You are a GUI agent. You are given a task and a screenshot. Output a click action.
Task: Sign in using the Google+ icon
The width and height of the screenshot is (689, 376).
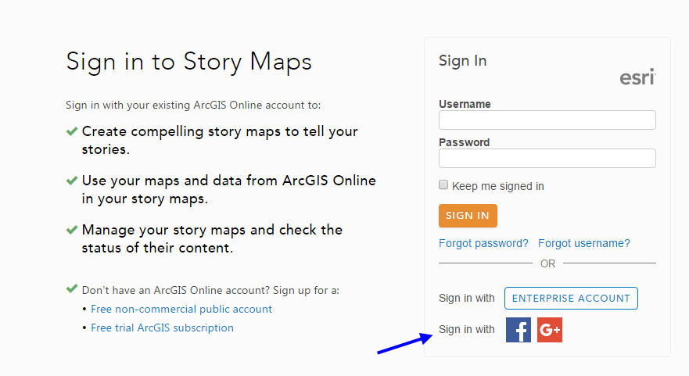tap(550, 330)
